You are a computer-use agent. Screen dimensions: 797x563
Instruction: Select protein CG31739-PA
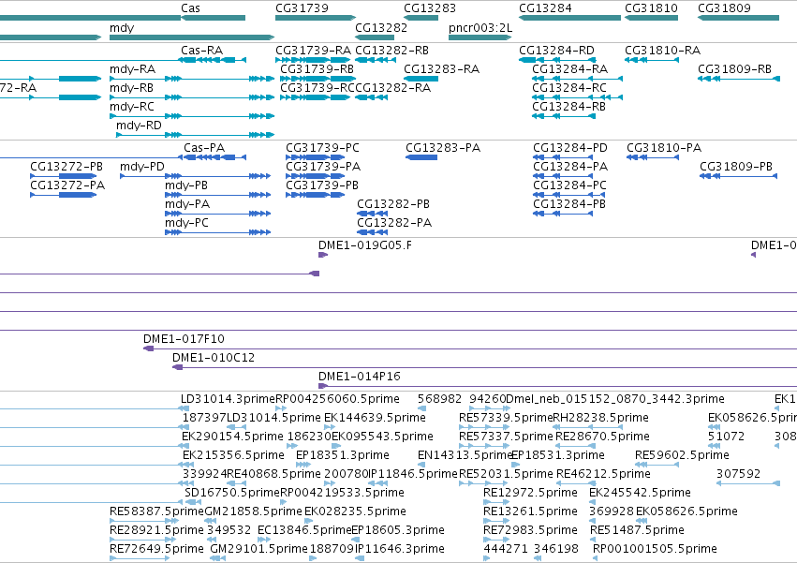[323, 167]
